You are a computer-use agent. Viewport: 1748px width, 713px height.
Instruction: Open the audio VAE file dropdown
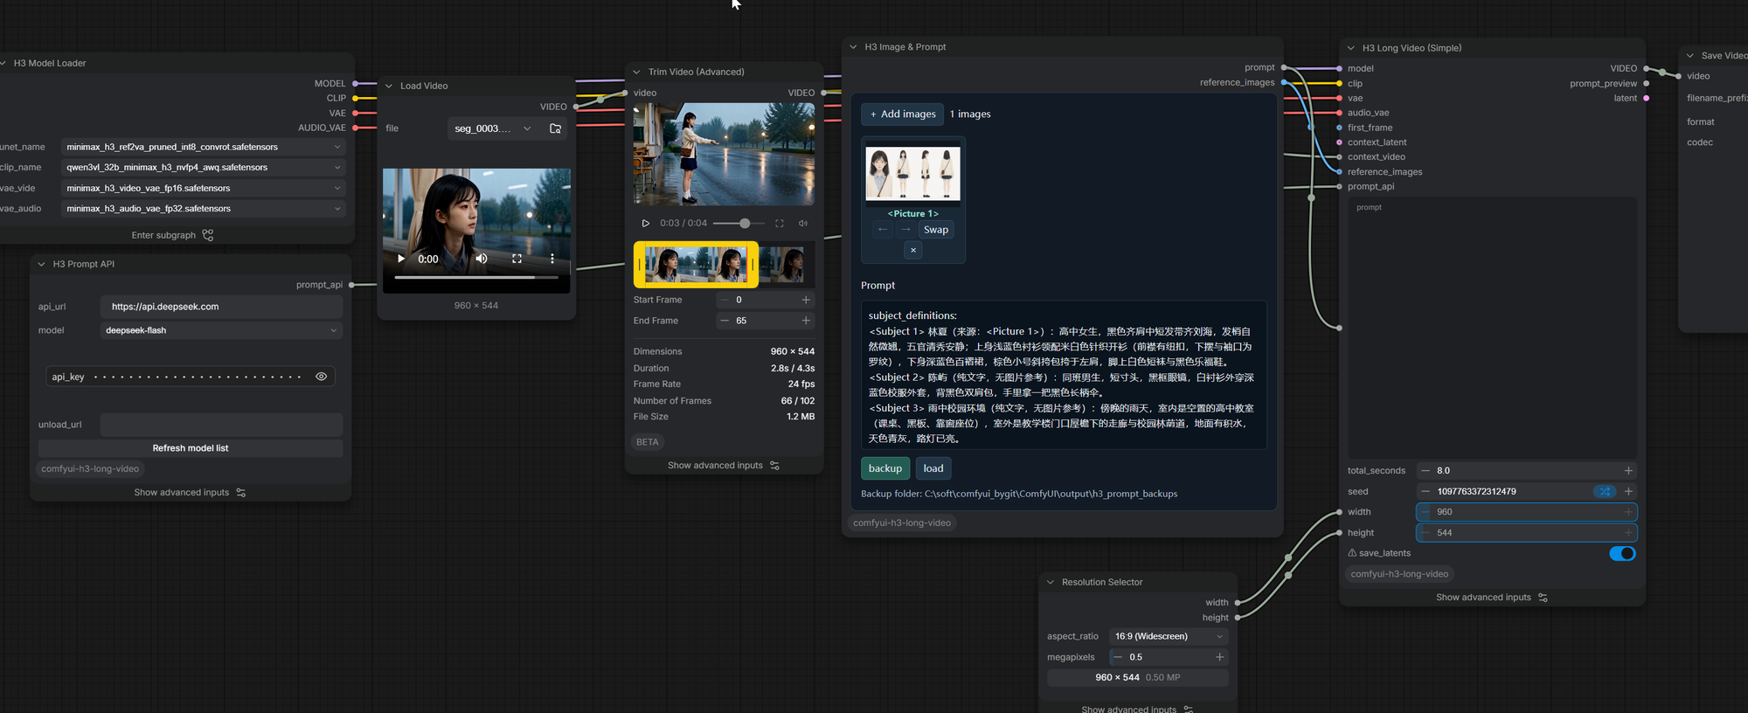point(203,208)
